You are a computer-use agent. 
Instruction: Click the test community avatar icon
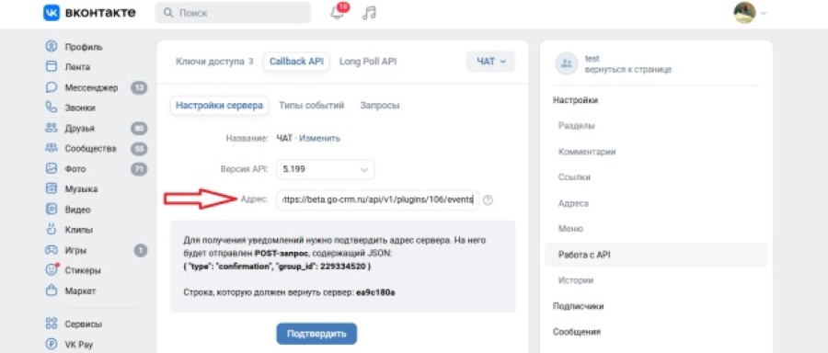point(567,63)
